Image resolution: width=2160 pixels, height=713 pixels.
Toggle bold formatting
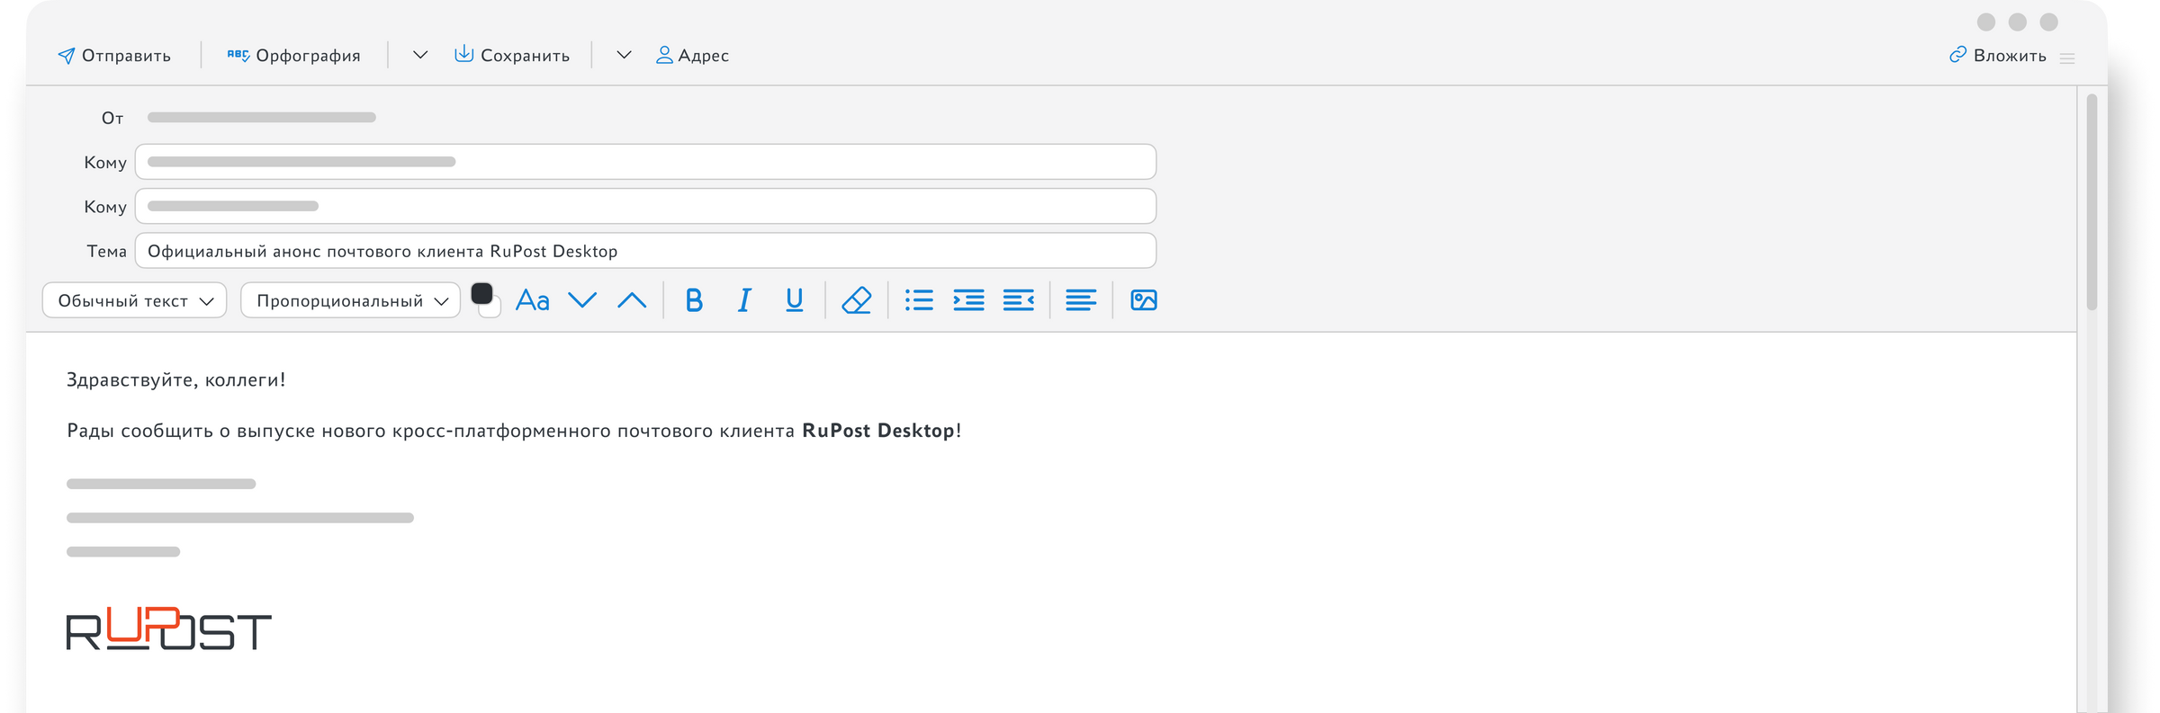click(x=694, y=300)
